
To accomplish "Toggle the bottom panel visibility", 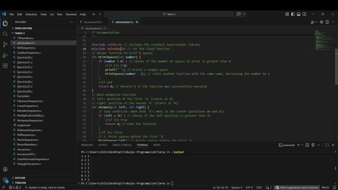I will pyautogui.click(x=299, y=14).
